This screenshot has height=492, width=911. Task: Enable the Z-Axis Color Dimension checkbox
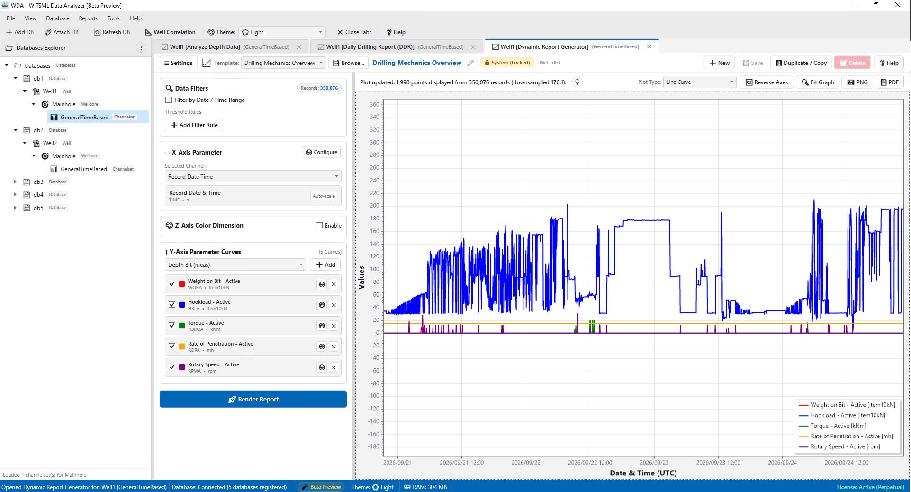(319, 226)
